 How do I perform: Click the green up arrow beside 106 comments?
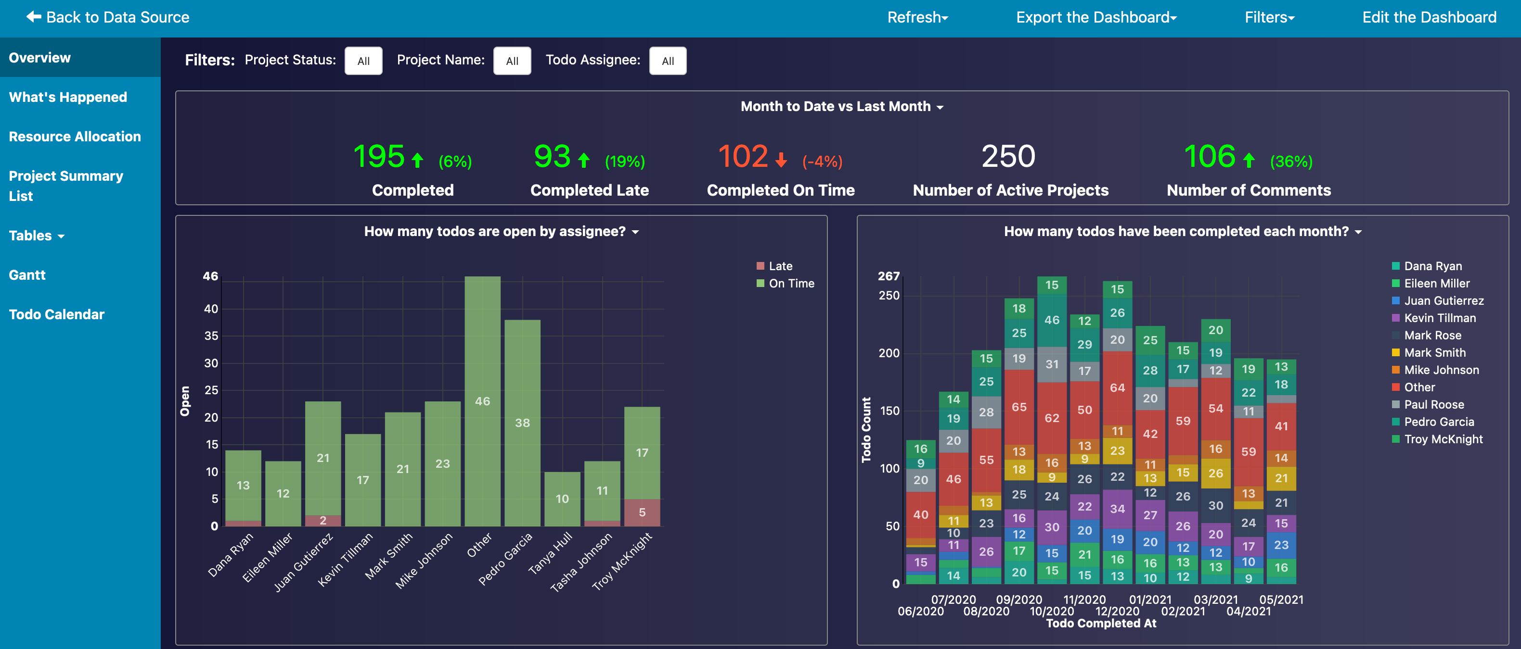coord(1249,160)
